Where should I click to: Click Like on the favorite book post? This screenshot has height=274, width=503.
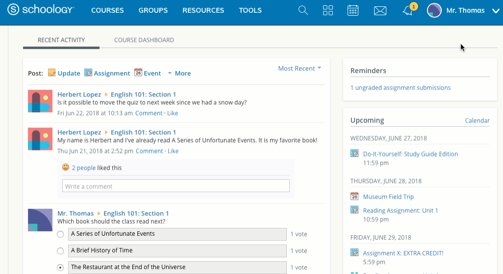point(173,151)
